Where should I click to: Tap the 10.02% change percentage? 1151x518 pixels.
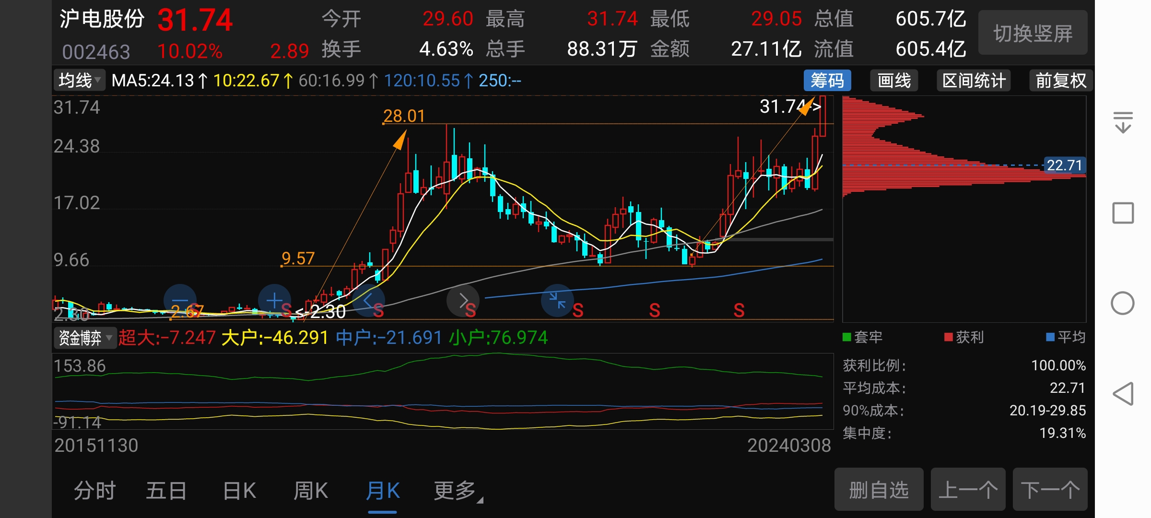tap(190, 51)
